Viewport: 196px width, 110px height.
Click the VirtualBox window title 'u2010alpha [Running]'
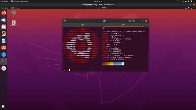tap(98, 5)
